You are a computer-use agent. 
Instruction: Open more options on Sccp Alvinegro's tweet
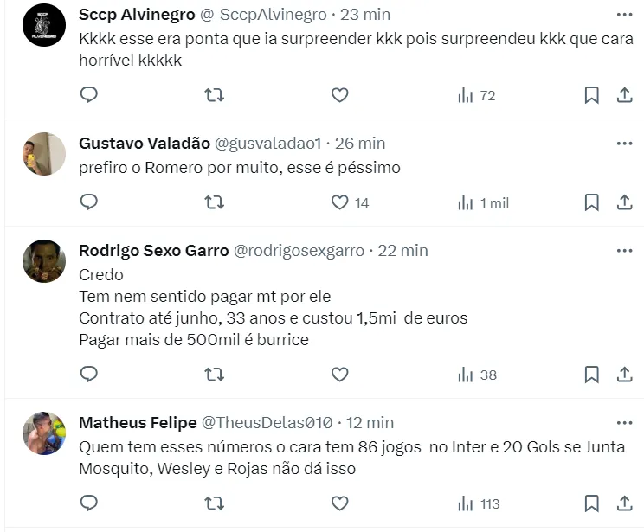point(624,15)
